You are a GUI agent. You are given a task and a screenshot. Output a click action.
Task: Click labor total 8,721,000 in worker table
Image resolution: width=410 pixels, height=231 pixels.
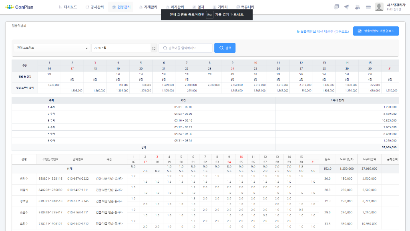click(x=370, y=201)
